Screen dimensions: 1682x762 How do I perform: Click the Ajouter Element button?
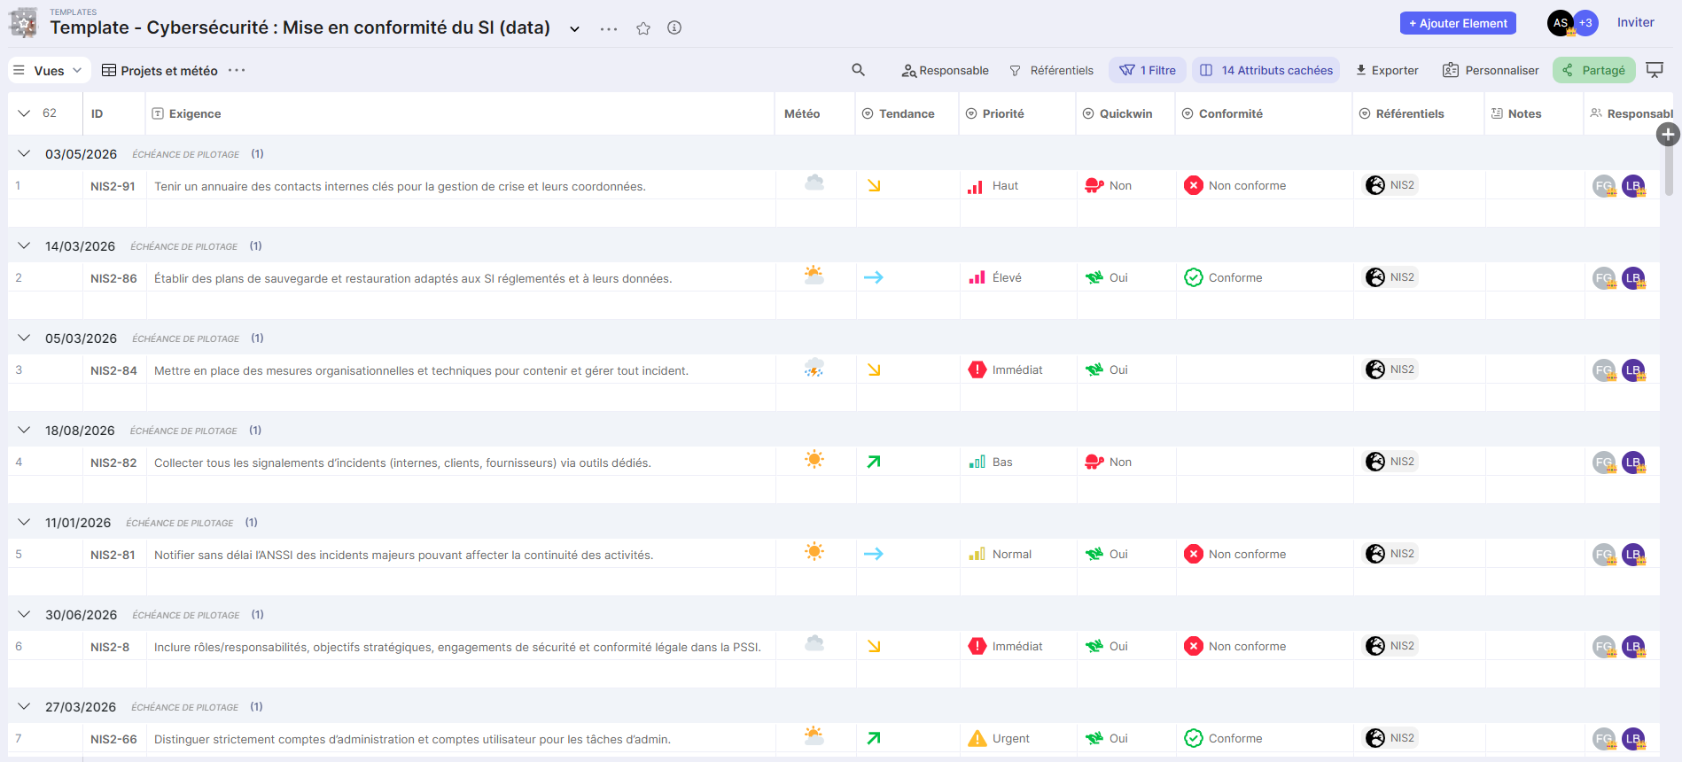tap(1457, 23)
